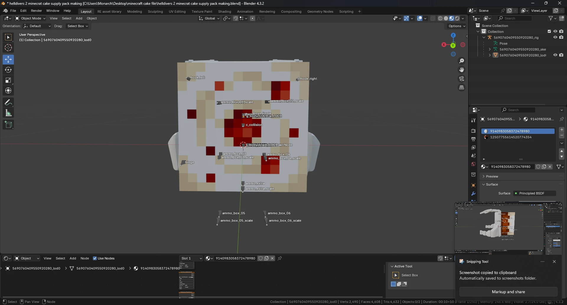
Task: Activate the Move tool
Action: 8,59
